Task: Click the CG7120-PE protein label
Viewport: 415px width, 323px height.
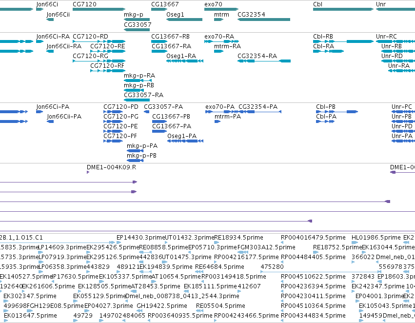Action: [x=120, y=126]
